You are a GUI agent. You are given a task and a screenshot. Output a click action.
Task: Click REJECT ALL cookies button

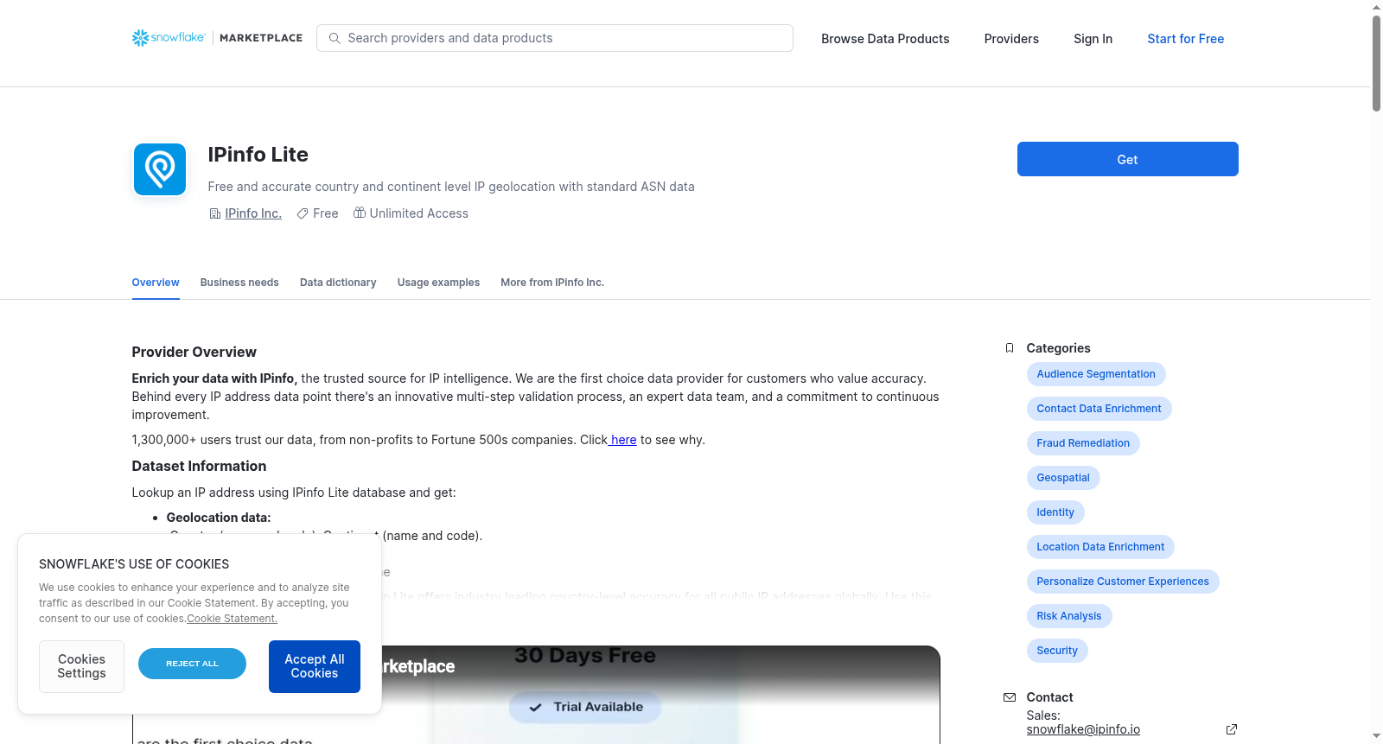(192, 664)
